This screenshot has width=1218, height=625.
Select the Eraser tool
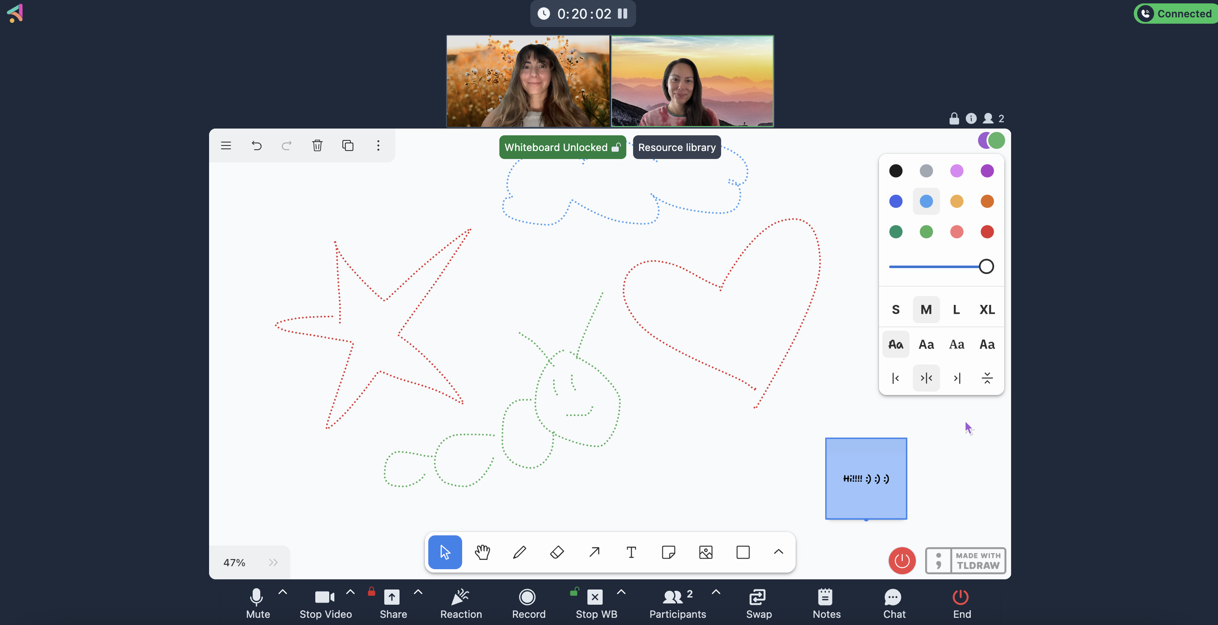coord(557,552)
